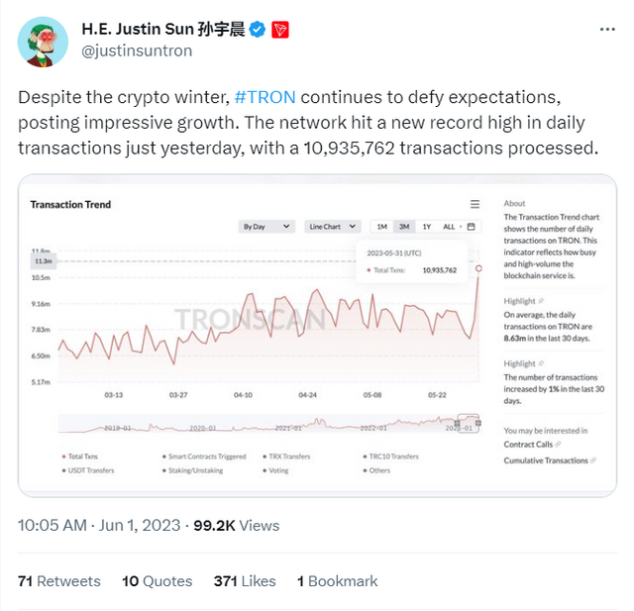Screen dimensions: 634x611
Task: Open the tweet's three-dot more menu
Action: pos(606,30)
